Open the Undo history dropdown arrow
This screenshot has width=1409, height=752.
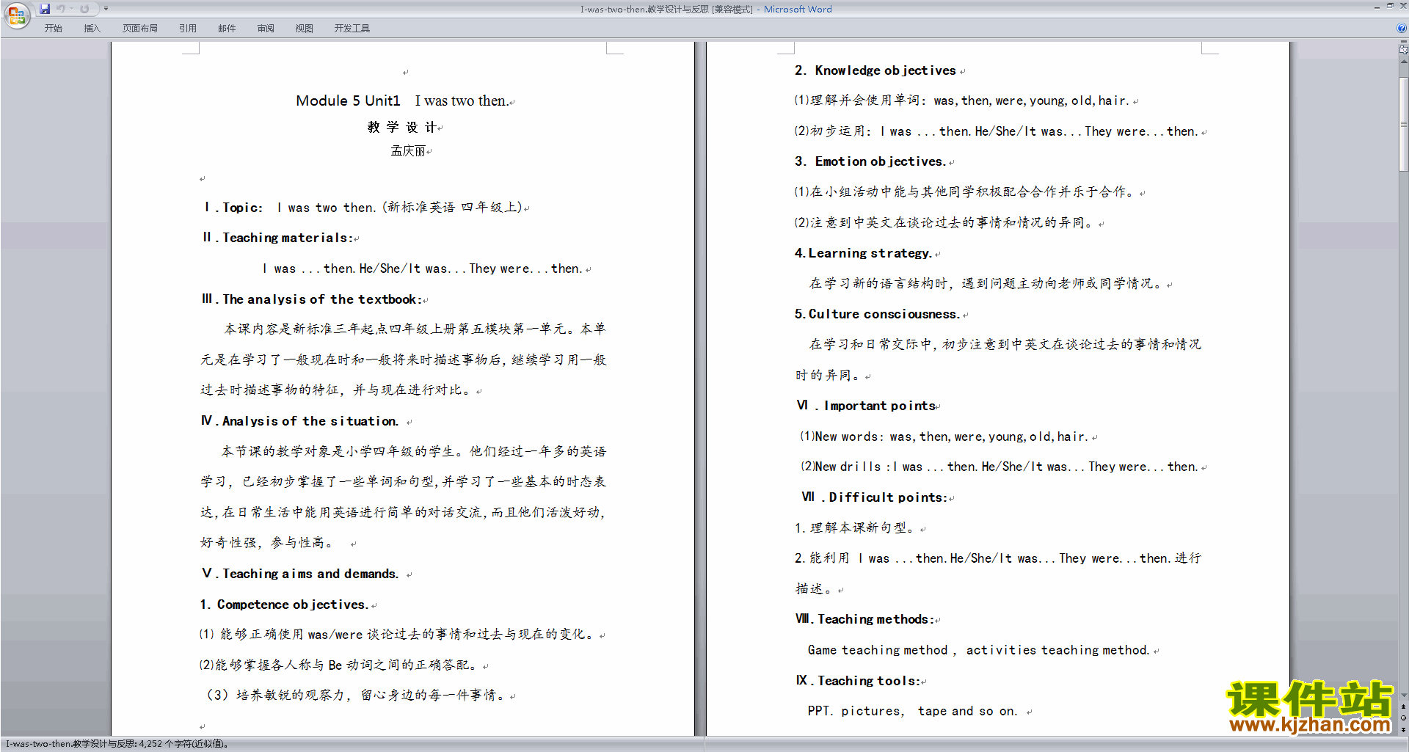coord(71,9)
